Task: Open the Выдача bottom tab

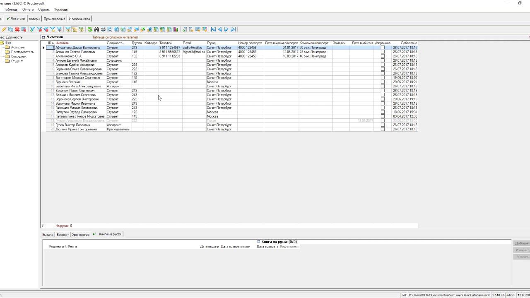Action: [48, 235]
